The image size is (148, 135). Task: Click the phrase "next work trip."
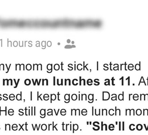coord(43,127)
